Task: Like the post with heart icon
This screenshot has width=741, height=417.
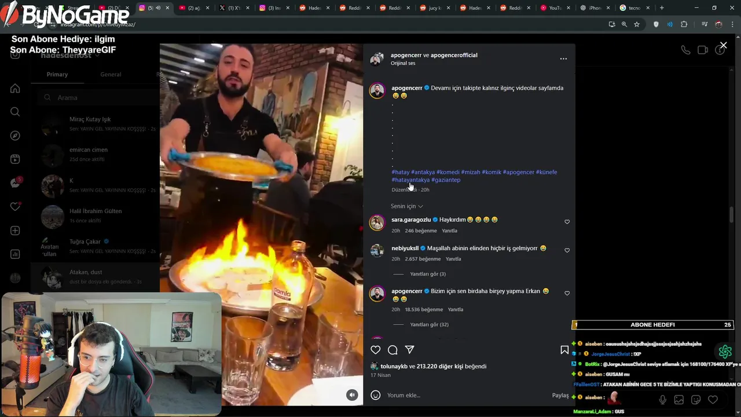Action: [376, 350]
